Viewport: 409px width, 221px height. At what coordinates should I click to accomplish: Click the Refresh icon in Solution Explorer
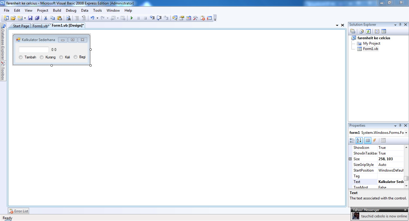tap(368, 31)
